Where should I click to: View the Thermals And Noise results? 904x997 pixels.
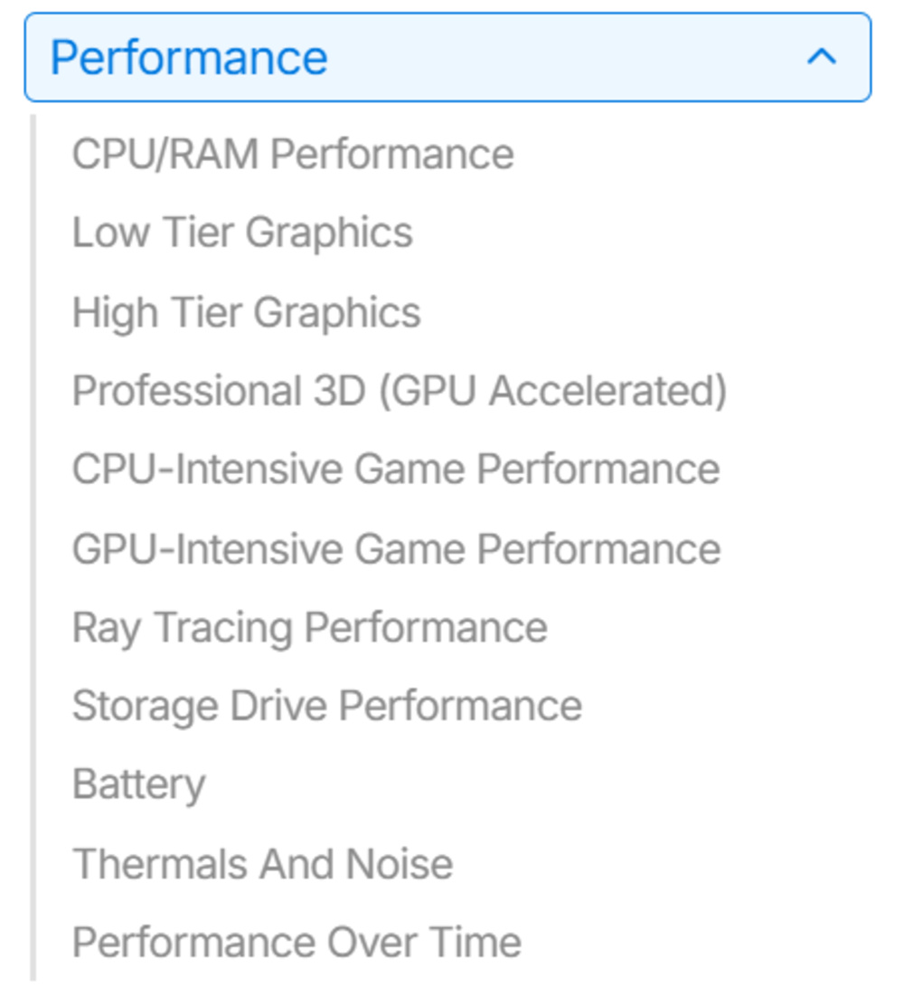click(x=264, y=863)
